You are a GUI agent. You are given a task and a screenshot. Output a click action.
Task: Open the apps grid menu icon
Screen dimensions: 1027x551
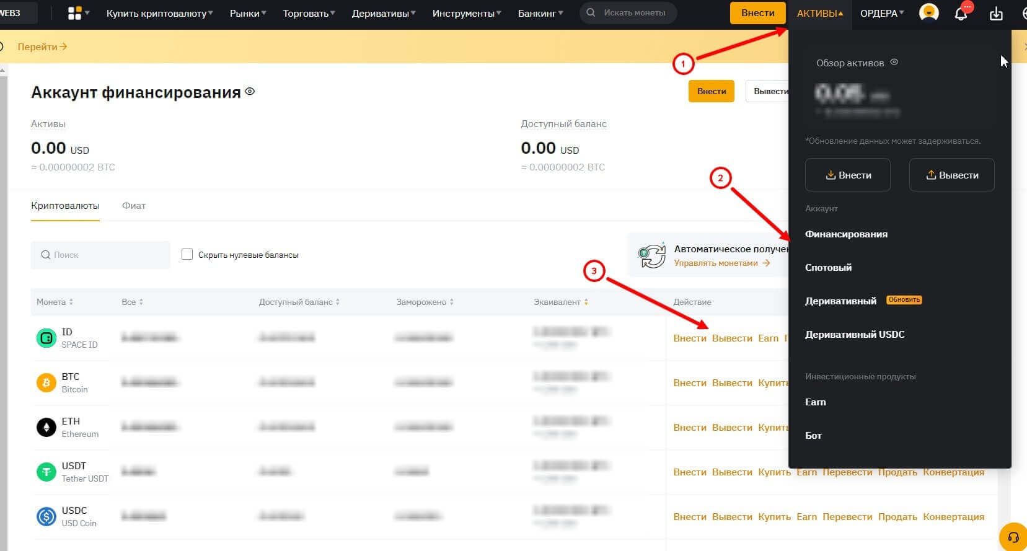tap(75, 13)
